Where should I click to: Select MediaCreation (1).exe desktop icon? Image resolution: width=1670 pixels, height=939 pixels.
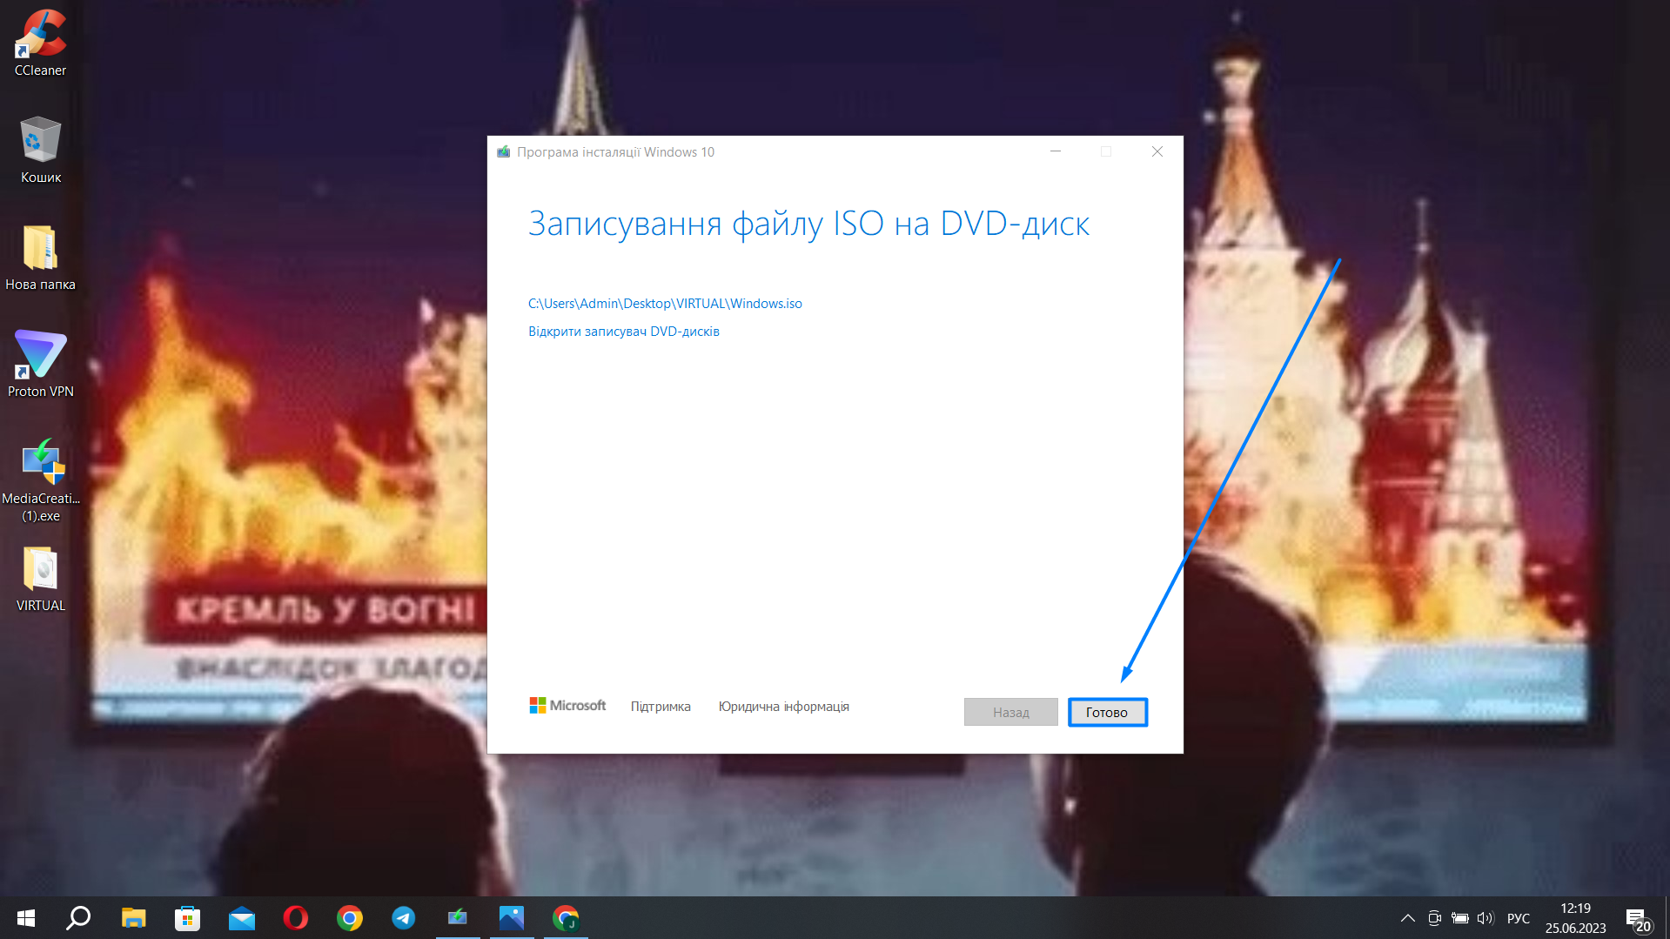(x=40, y=480)
